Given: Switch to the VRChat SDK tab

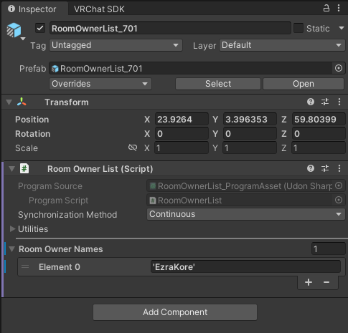Looking at the screenshot, I should (x=99, y=9).
